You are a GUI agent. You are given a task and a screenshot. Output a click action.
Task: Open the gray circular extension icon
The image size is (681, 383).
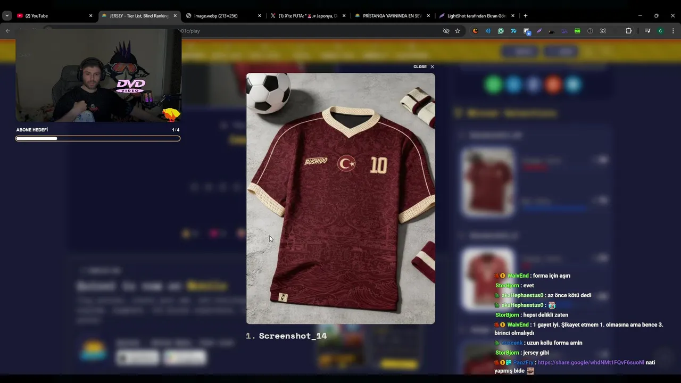[x=590, y=31]
